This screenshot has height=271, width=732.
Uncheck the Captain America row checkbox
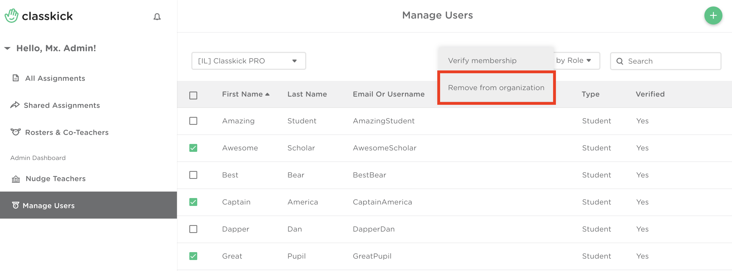[193, 202]
